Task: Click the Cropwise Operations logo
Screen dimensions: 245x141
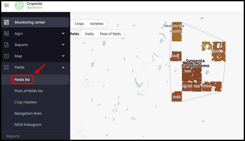Action: tap(29, 6)
